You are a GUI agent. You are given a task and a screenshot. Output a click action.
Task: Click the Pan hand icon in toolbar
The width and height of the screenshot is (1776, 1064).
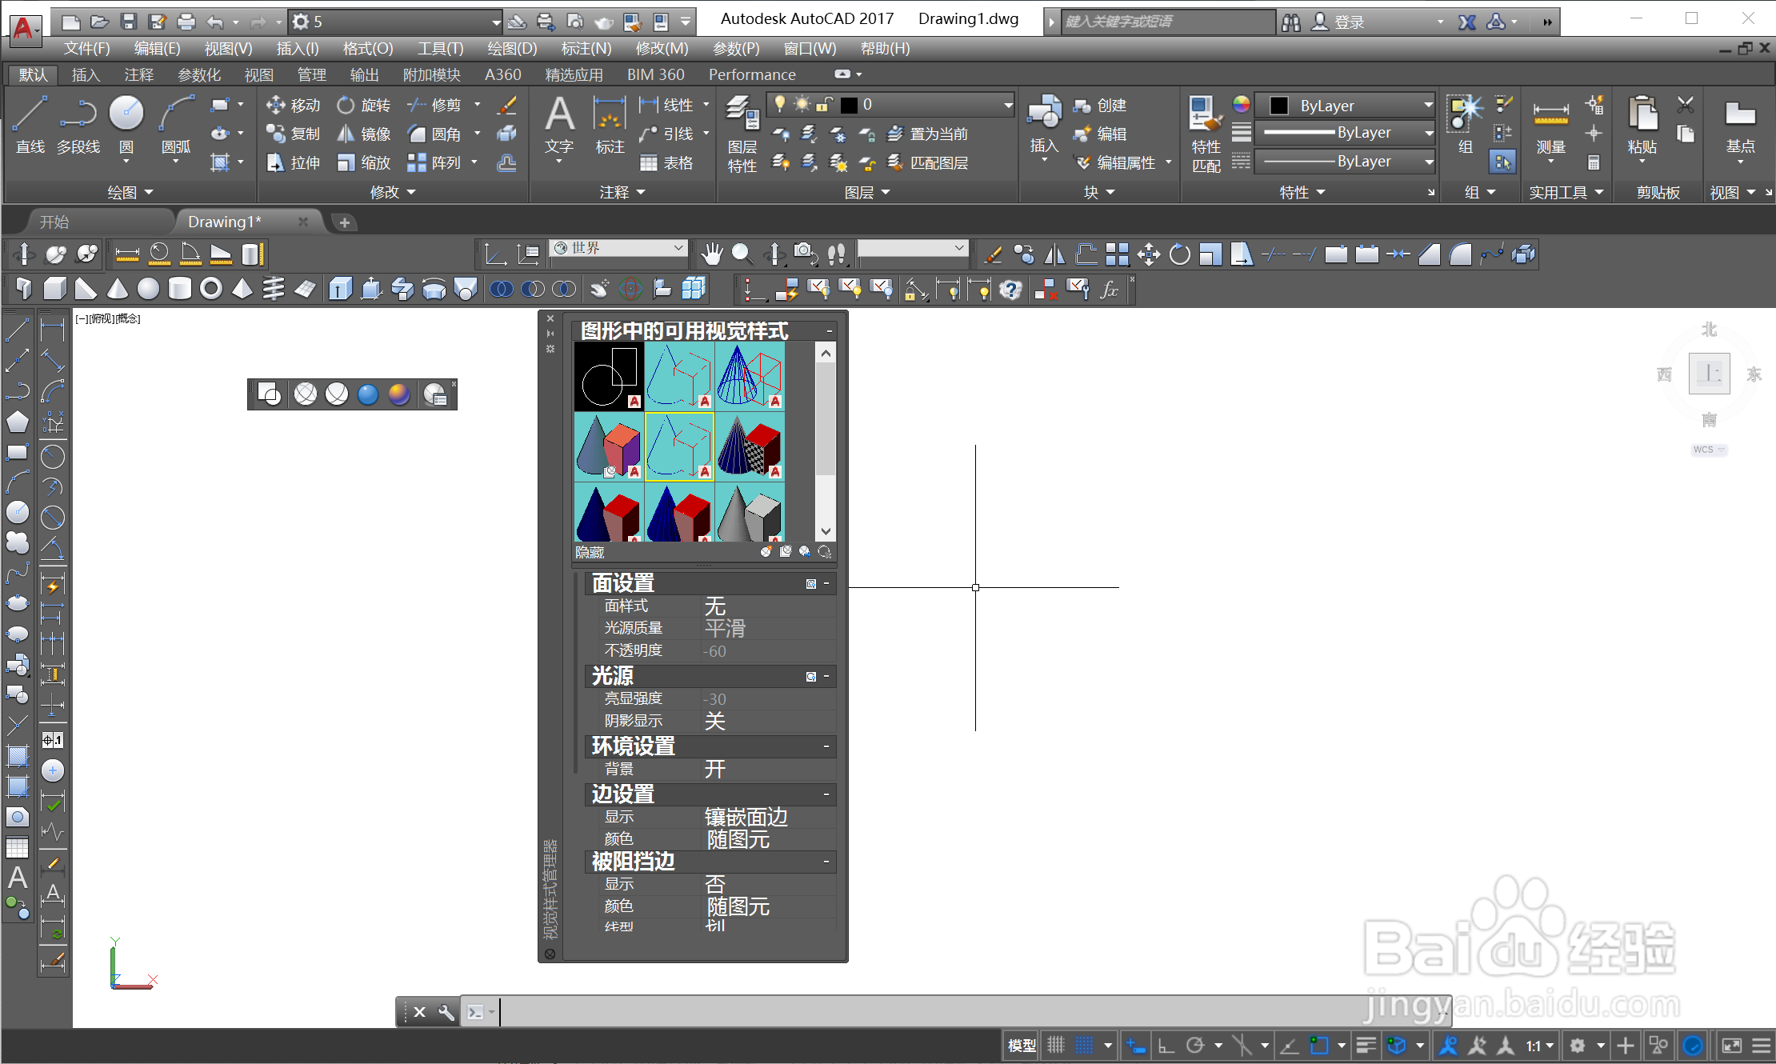(711, 254)
